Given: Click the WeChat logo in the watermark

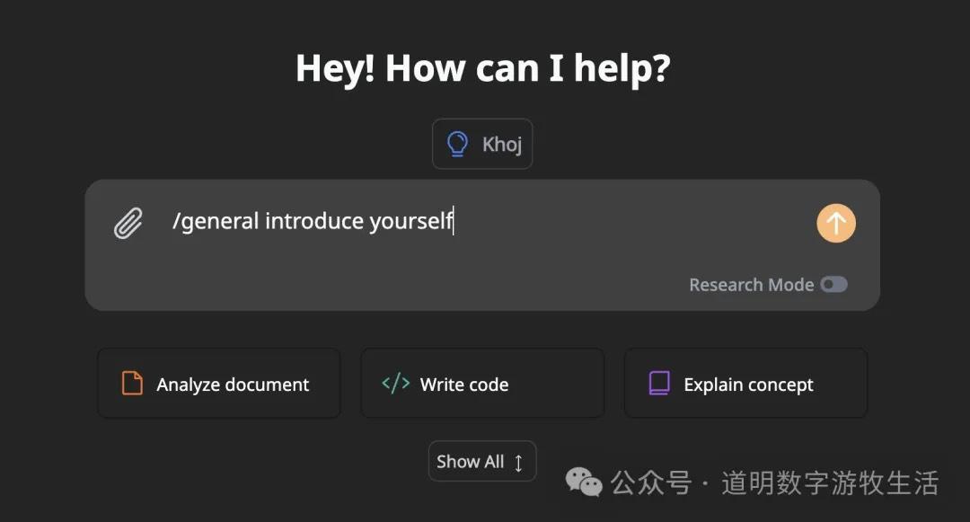Looking at the screenshot, I should pos(584,483).
